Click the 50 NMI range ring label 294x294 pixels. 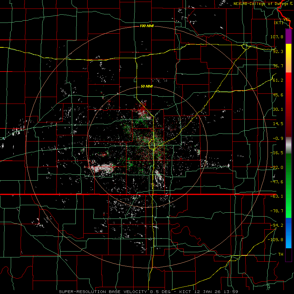(147, 86)
